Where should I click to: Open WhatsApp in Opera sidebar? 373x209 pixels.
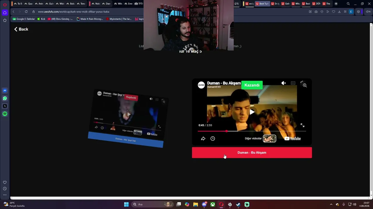pyautogui.click(x=5, y=98)
